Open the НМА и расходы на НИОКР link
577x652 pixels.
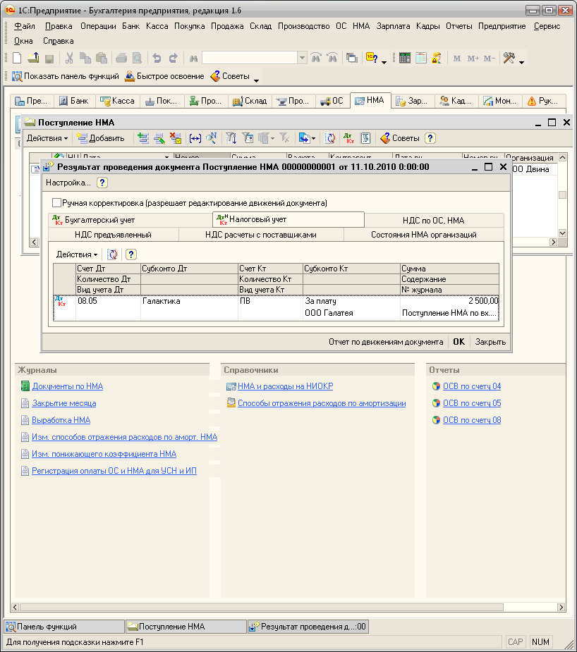tap(286, 386)
